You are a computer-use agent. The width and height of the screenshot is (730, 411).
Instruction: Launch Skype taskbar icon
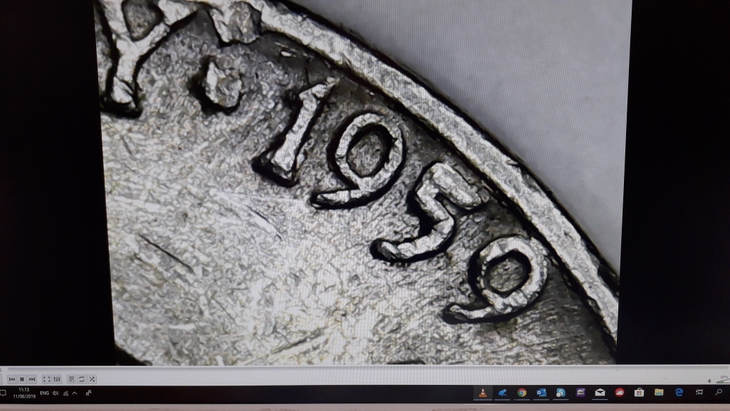pyautogui.click(x=561, y=393)
